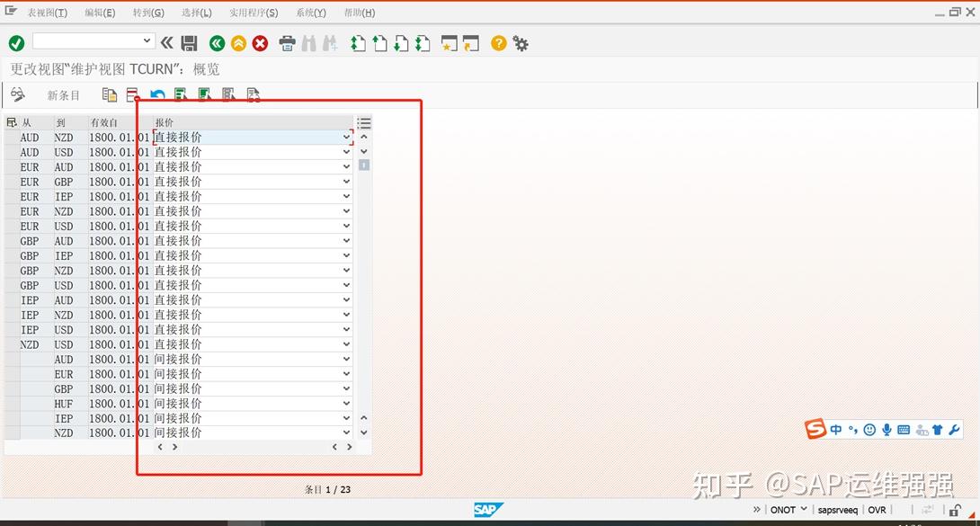Click the Find (binoculars) icon
Viewport: 980px width, 526px height.
point(307,42)
